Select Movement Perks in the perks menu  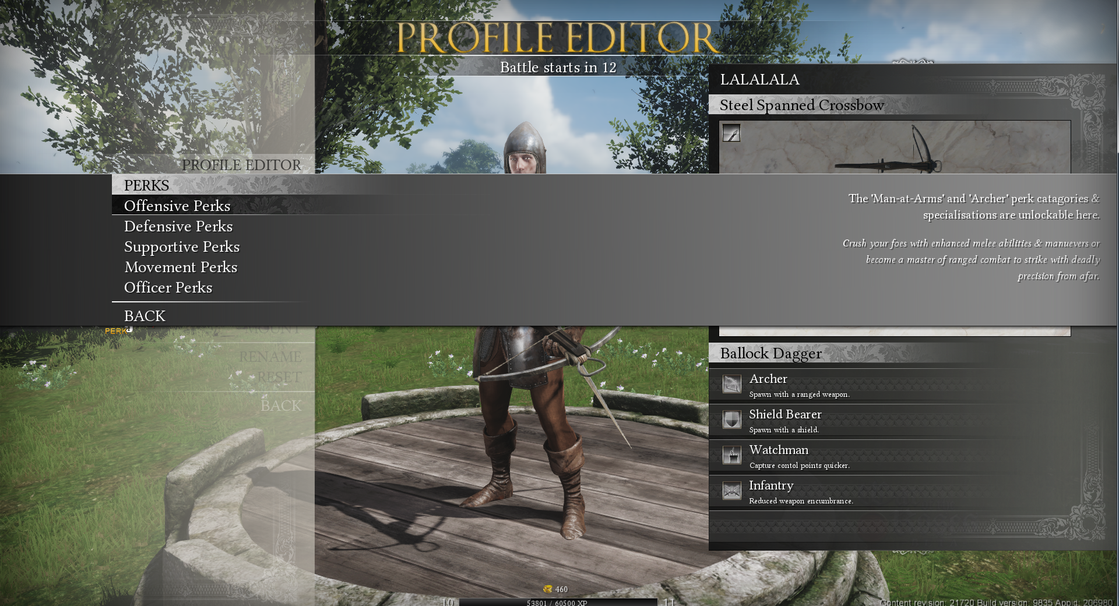[181, 267]
